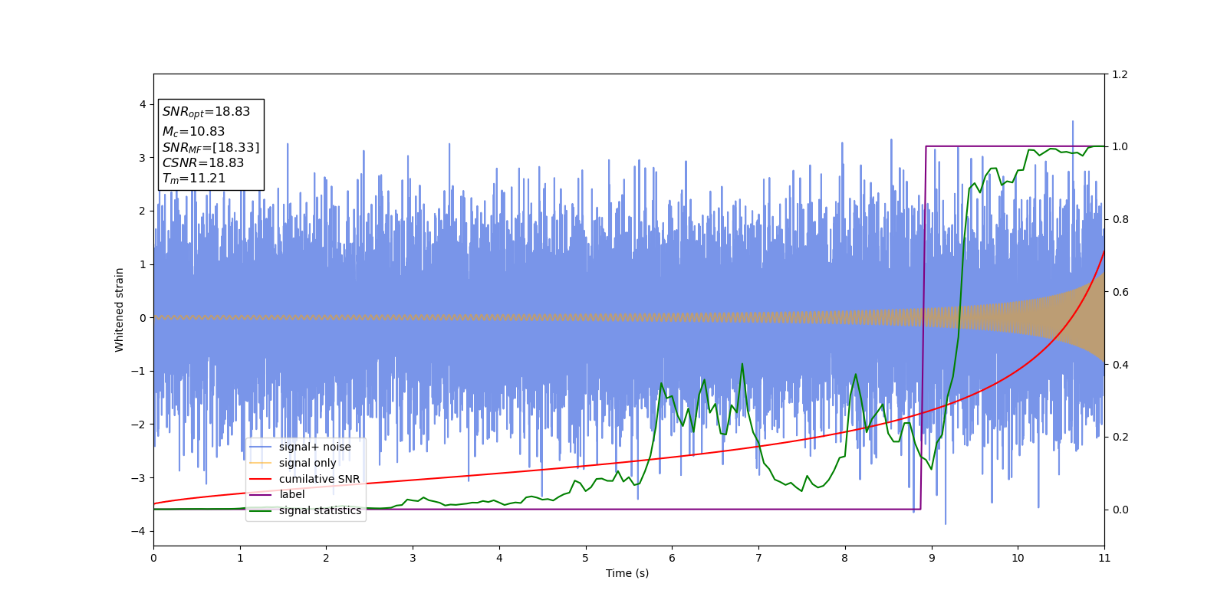
Task: Click the x-axis tick label 6
Action: (x=672, y=558)
